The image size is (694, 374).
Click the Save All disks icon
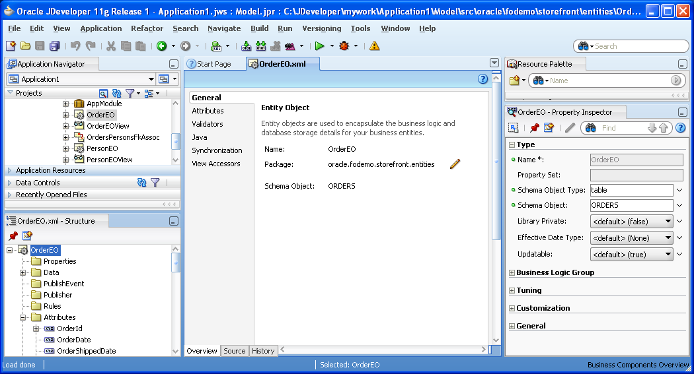tap(55, 46)
